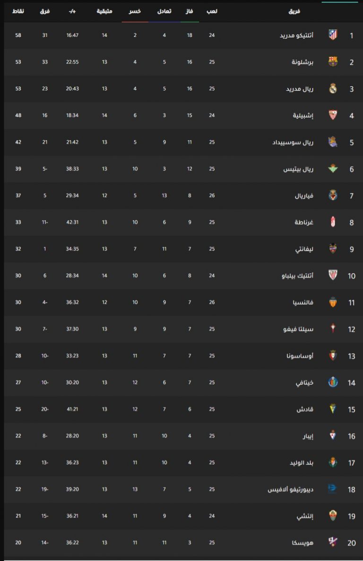Click the Real Sociedad club crest
Image resolution: width=363 pixels, height=561 pixels.
coord(333,142)
